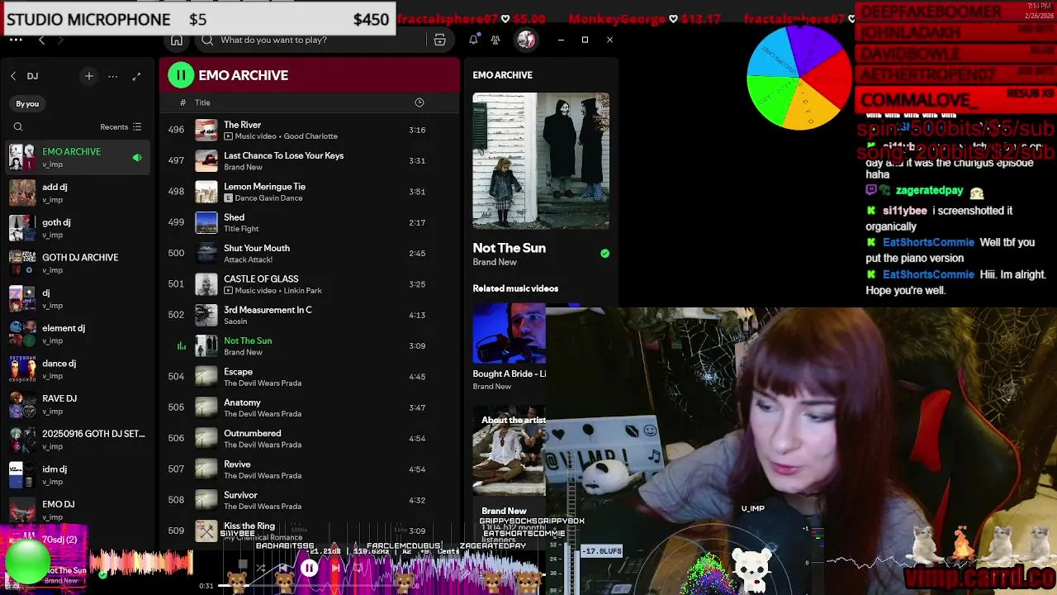The height and width of the screenshot is (595, 1057).
Task: Select the Survivor track row
Action: (x=309, y=500)
